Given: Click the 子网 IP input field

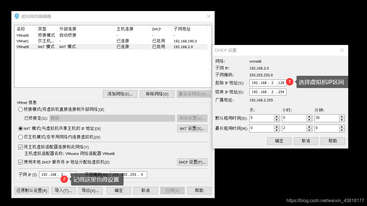Looking at the screenshot, I should click(58, 175).
